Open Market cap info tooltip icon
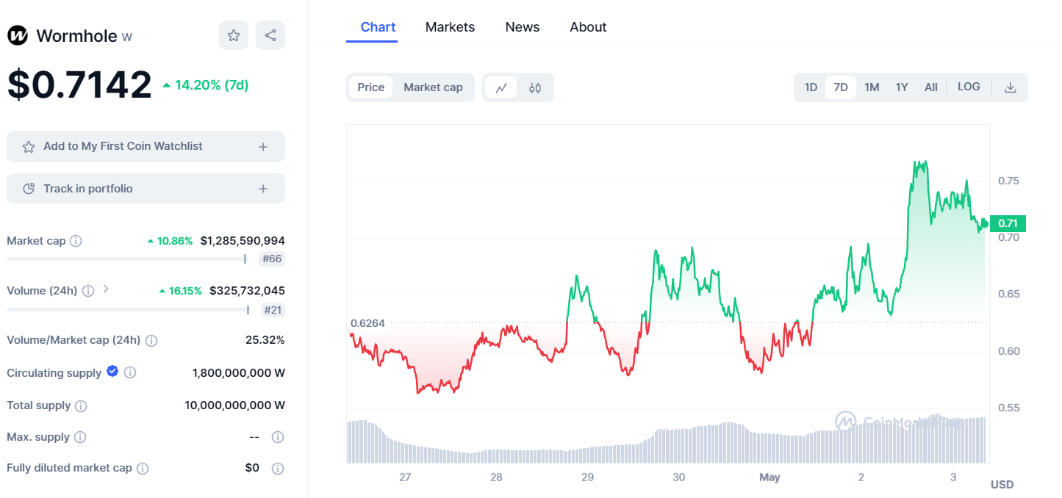This screenshot has width=1062, height=498. (76, 241)
